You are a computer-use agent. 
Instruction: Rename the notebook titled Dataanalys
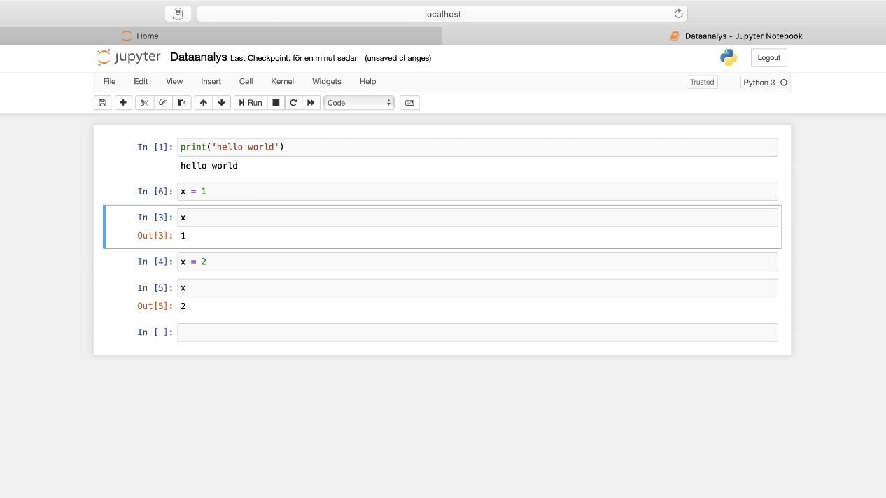pyautogui.click(x=199, y=58)
